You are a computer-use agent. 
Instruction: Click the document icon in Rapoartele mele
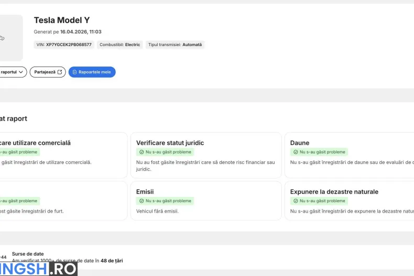pos(74,72)
